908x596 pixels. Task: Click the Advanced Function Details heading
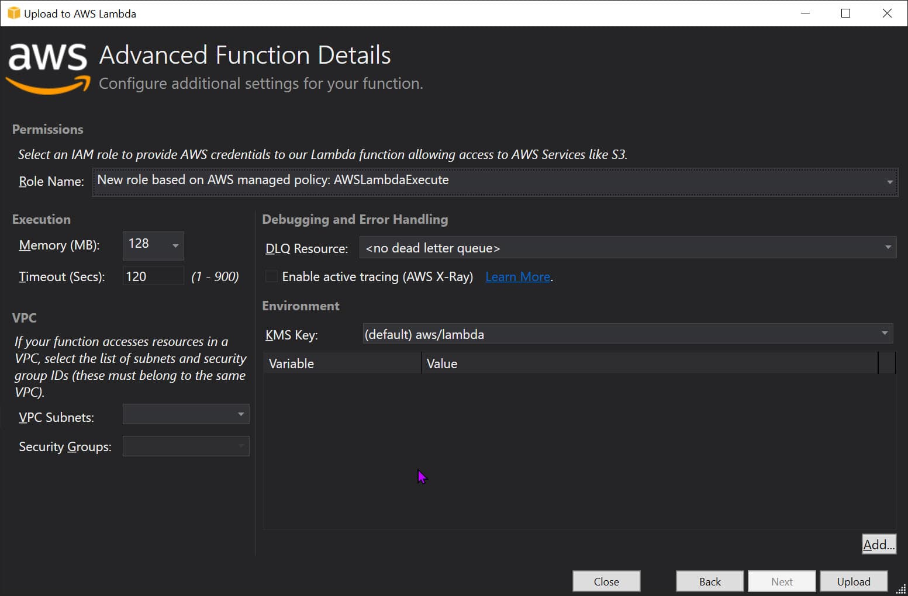[x=245, y=55]
